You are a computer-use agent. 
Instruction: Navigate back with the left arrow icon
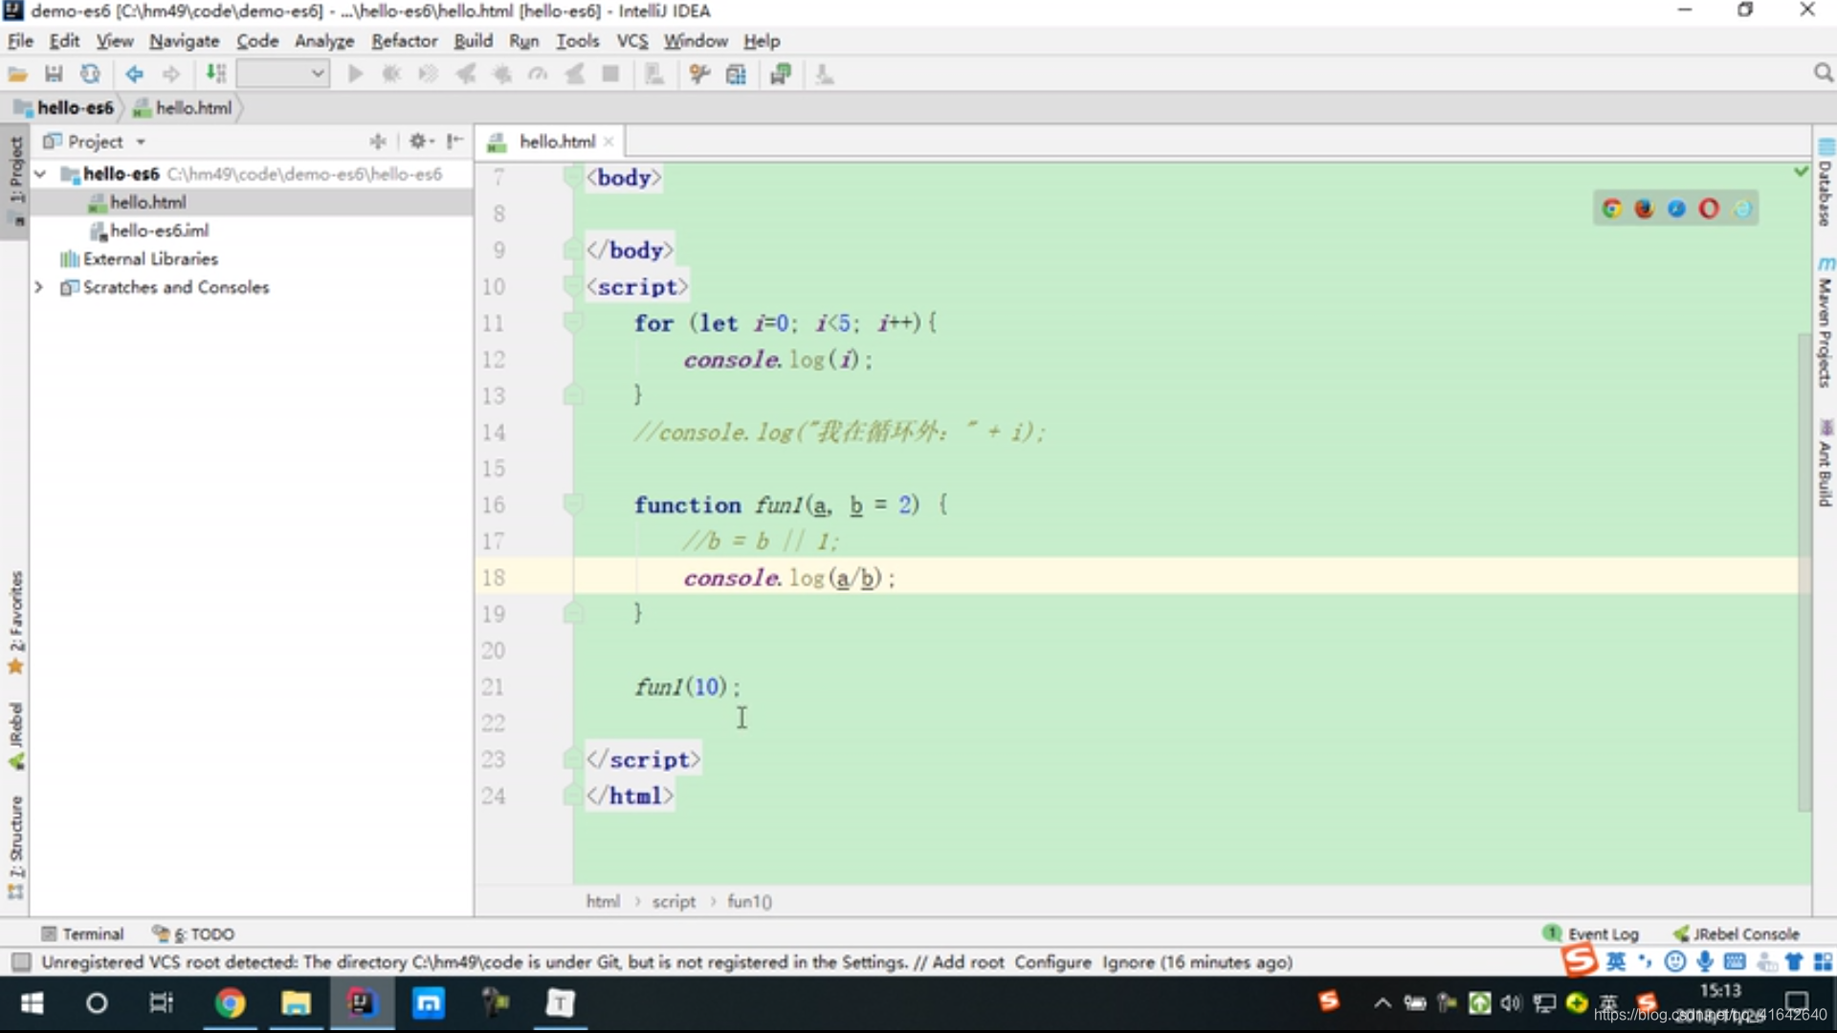click(x=134, y=75)
